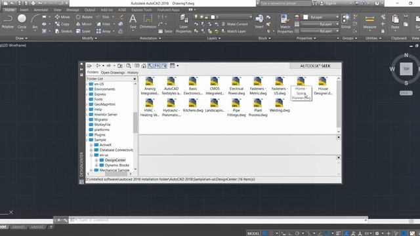Expand the Annotation panel
The height and width of the screenshot is (236, 420).
(x=150, y=38)
